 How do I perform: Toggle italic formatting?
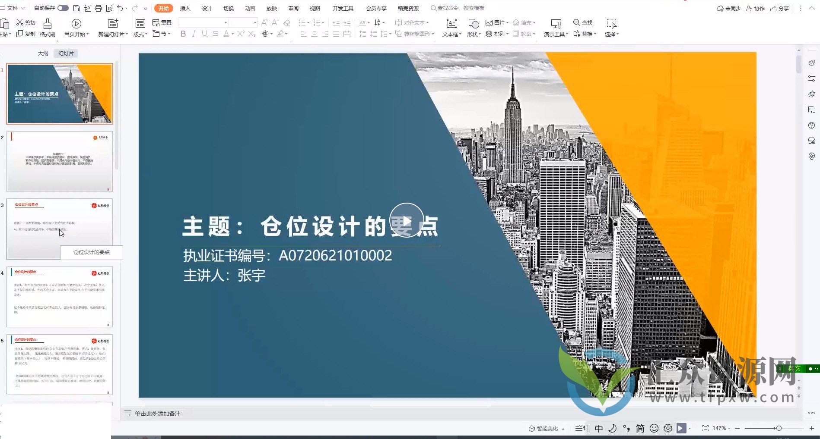click(194, 34)
